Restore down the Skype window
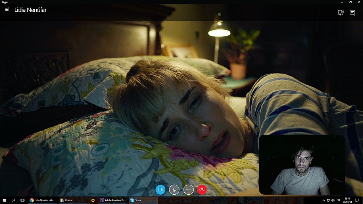Image resolution: width=363 pixels, height=204 pixels. (350, 2)
